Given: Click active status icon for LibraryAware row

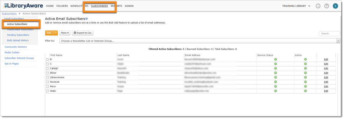Looking at the screenshot, I should point(305,77).
